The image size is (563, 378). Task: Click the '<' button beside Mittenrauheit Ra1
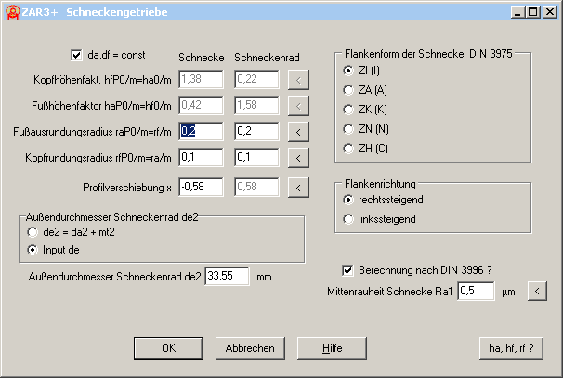click(535, 291)
